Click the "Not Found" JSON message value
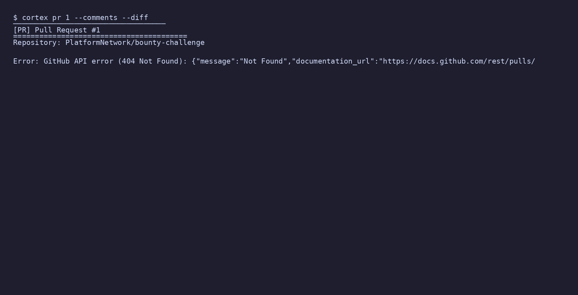This screenshot has width=578, height=295. coord(263,61)
